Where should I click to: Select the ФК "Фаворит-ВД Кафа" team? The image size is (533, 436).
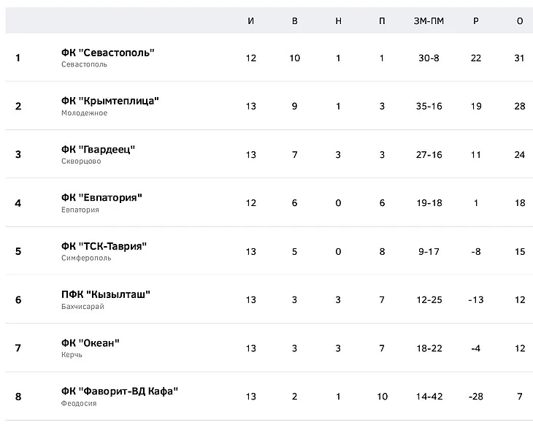pos(120,391)
